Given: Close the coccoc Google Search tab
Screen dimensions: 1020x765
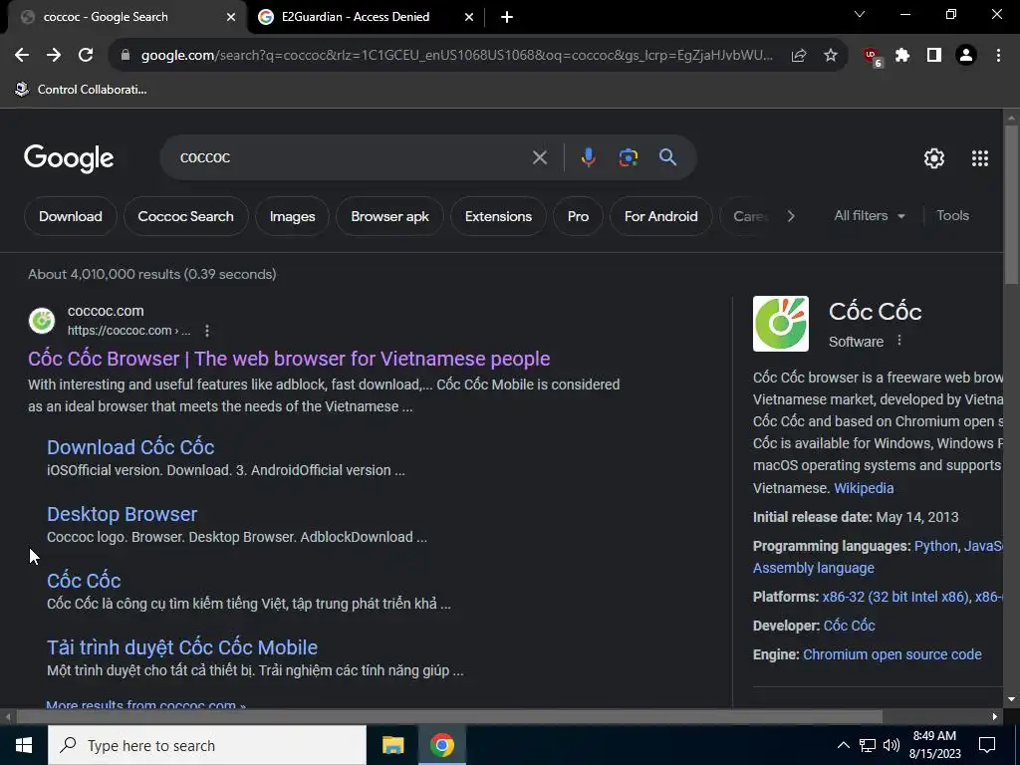Looking at the screenshot, I should click(231, 17).
